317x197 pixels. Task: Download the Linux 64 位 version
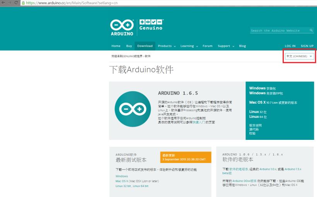(258, 117)
